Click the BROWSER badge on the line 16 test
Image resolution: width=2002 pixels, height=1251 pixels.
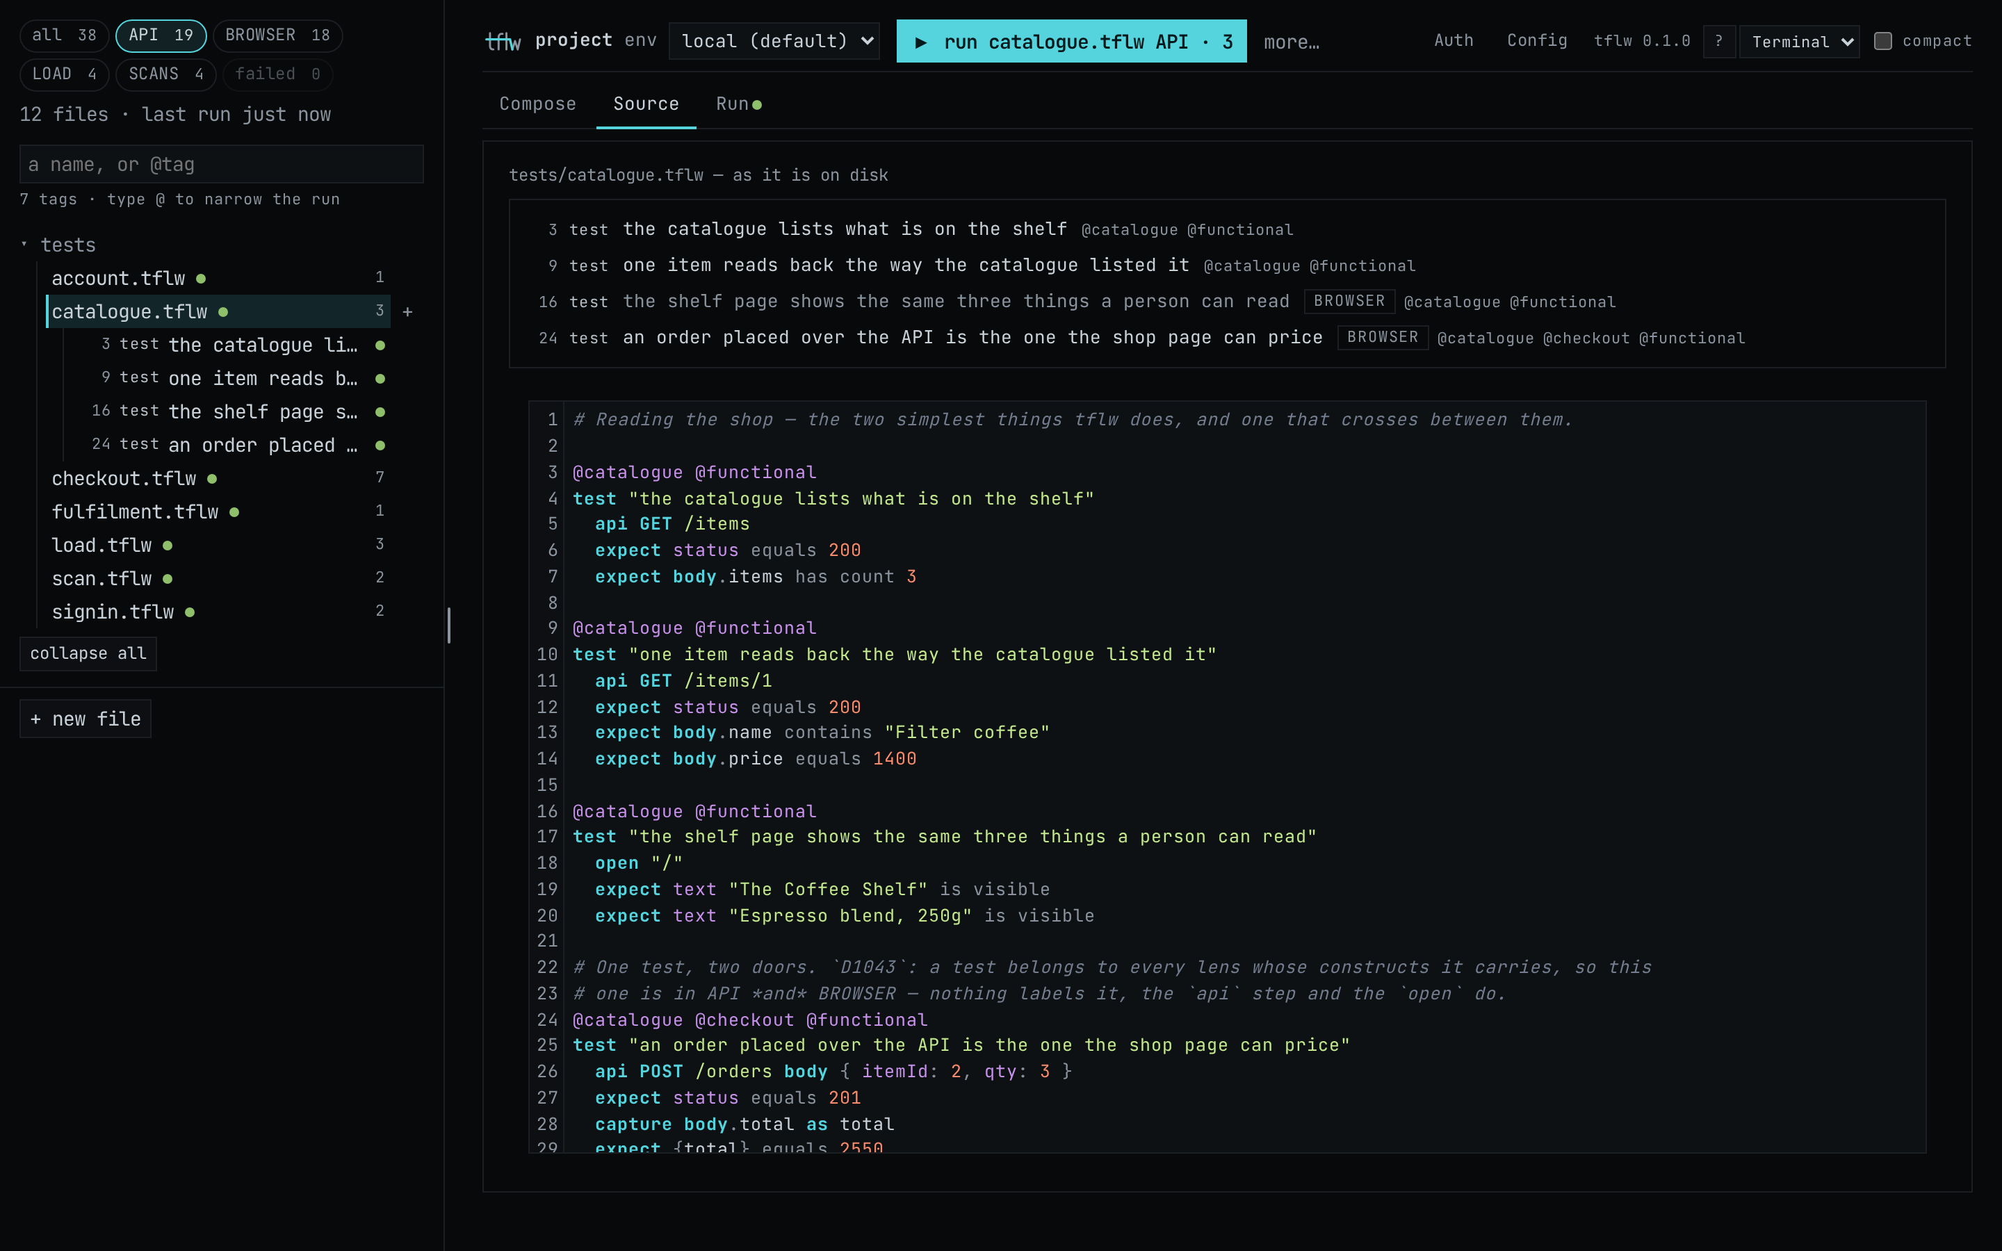1349,301
